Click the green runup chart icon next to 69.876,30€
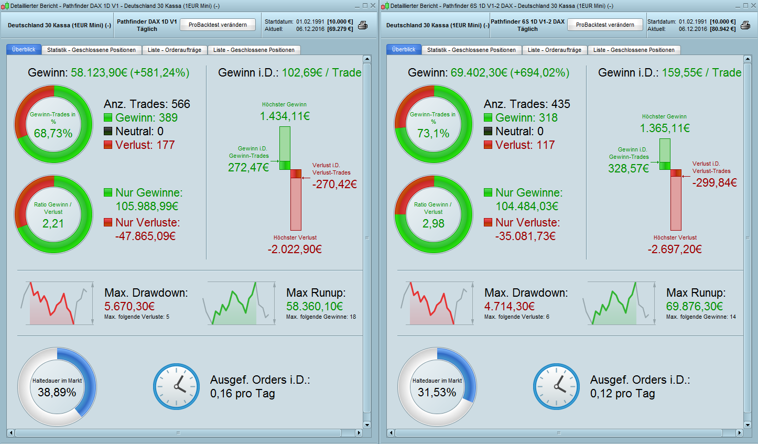This screenshot has height=444, width=758. point(620,303)
